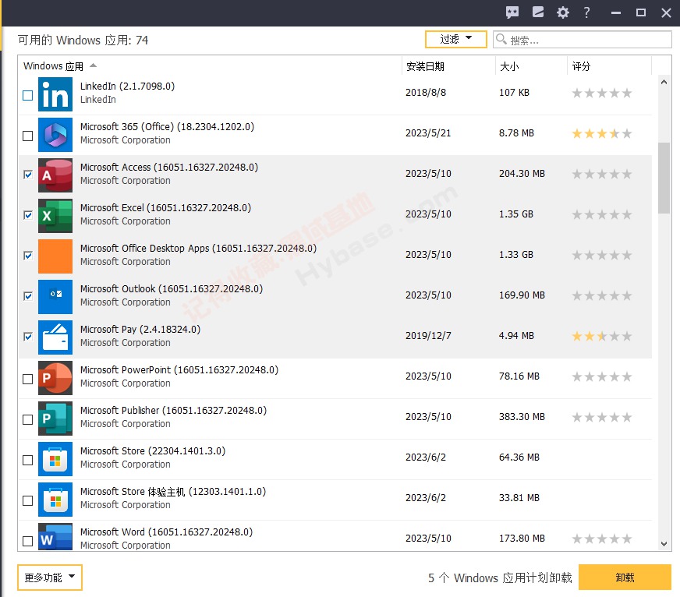
Task: Click the Microsoft 365 (Office) app icon
Action: pos(55,134)
